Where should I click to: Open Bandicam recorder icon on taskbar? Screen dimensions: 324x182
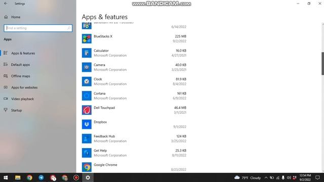coord(76,177)
